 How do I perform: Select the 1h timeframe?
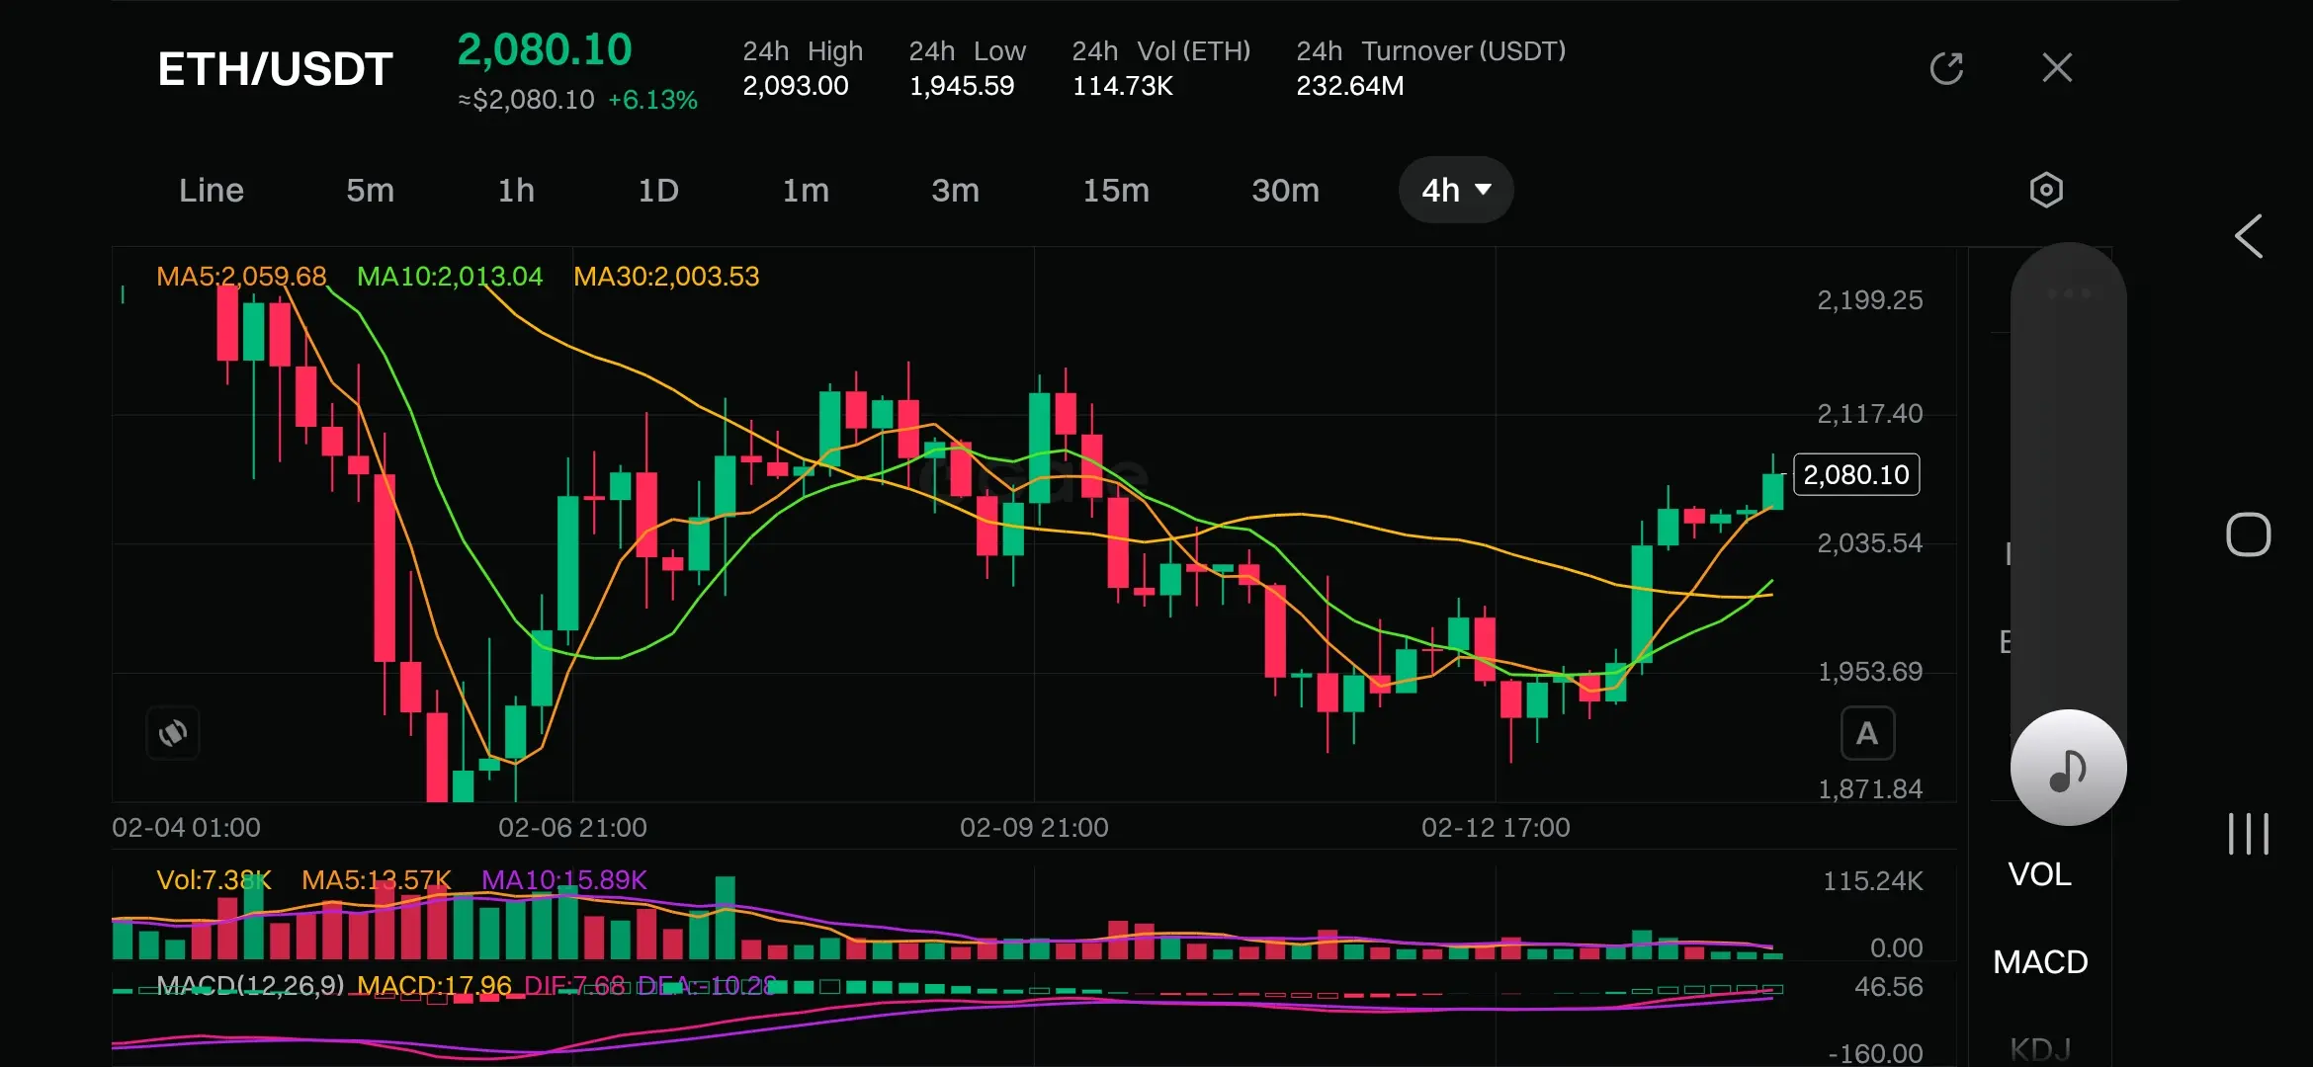(516, 190)
